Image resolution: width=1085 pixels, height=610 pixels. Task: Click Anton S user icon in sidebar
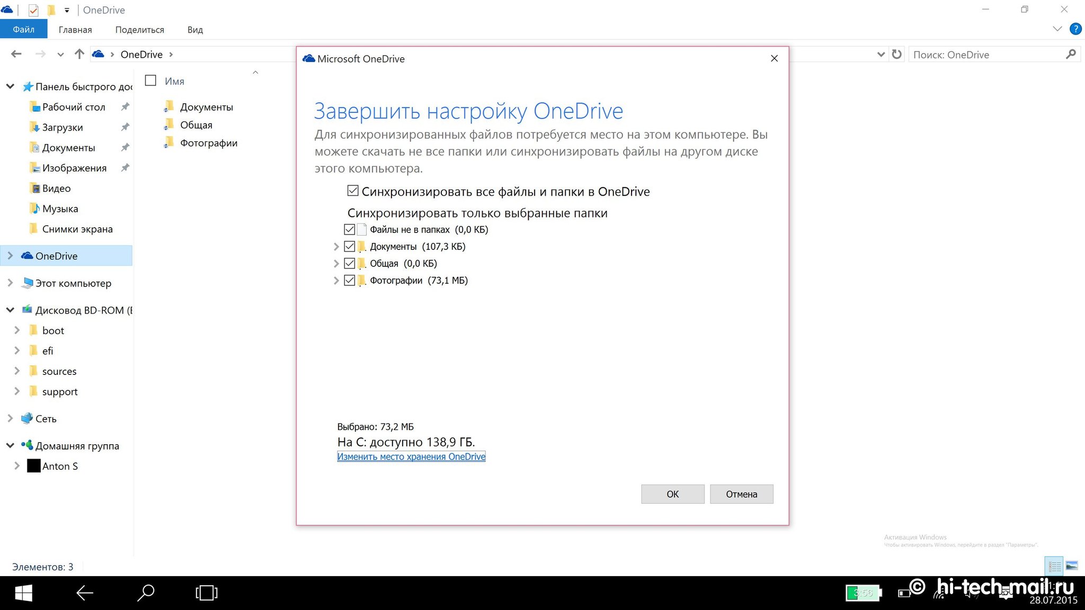[33, 465]
